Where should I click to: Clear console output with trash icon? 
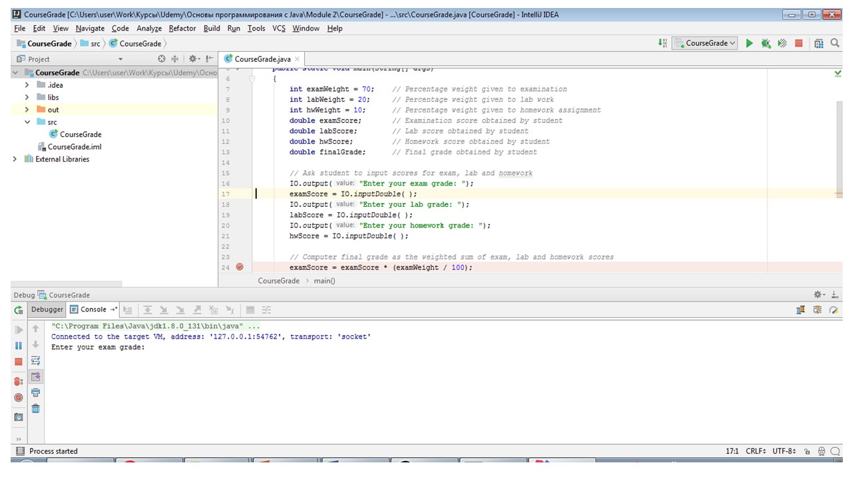pyautogui.click(x=36, y=408)
